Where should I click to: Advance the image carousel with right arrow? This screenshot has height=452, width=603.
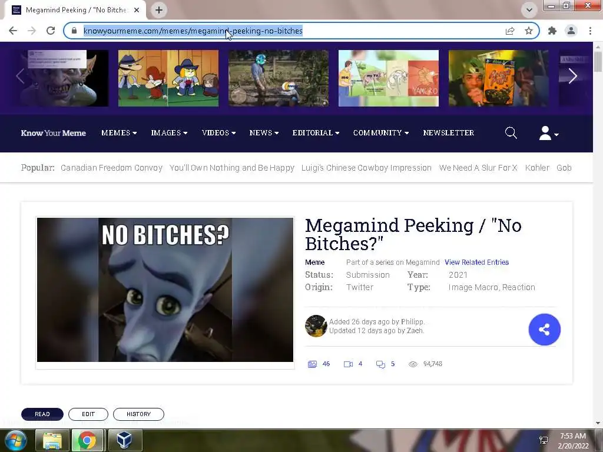coord(572,76)
